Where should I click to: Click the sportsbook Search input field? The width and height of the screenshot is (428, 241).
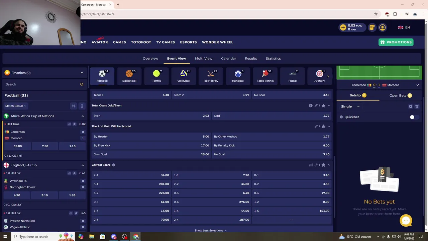pyautogui.click(x=44, y=84)
